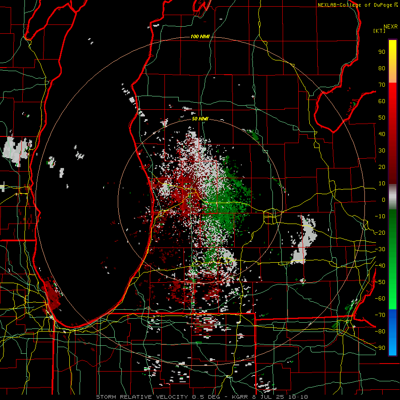
Task: Click the -60 value on the velocity scale
Action: coord(380,299)
